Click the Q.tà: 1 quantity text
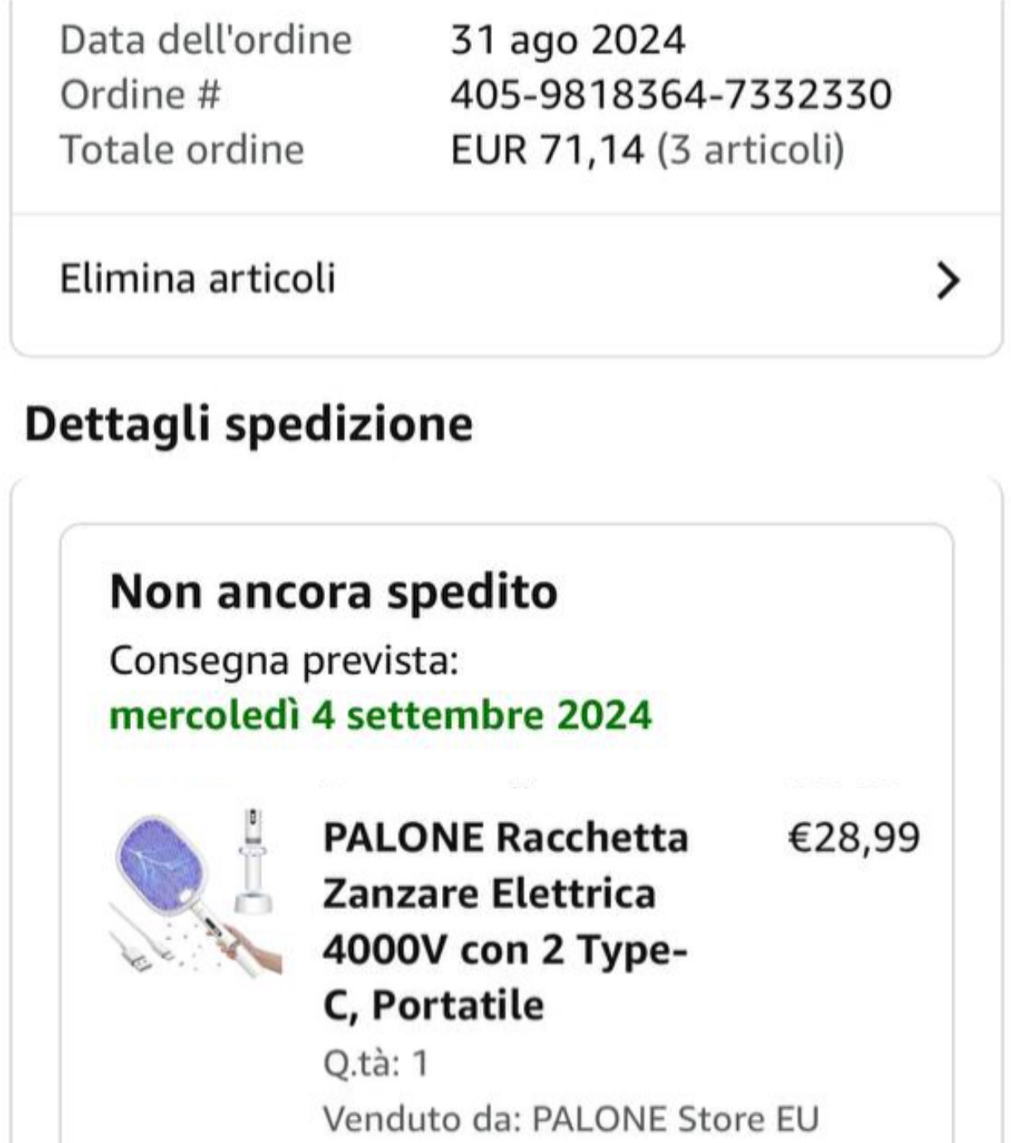 (375, 1062)
